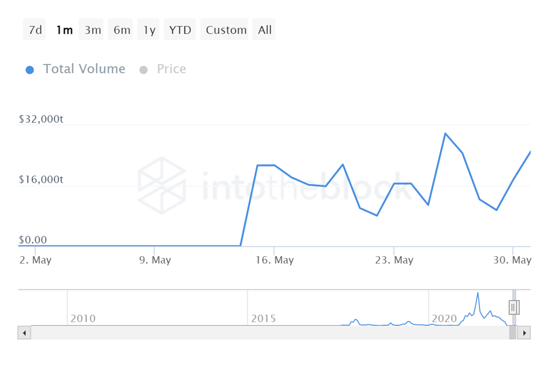
Task: Select the 1m time range
Action: pyautogui.click(x=64, y=30)
